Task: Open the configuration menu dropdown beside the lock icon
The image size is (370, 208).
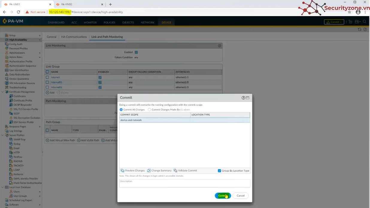Action: 358,22
